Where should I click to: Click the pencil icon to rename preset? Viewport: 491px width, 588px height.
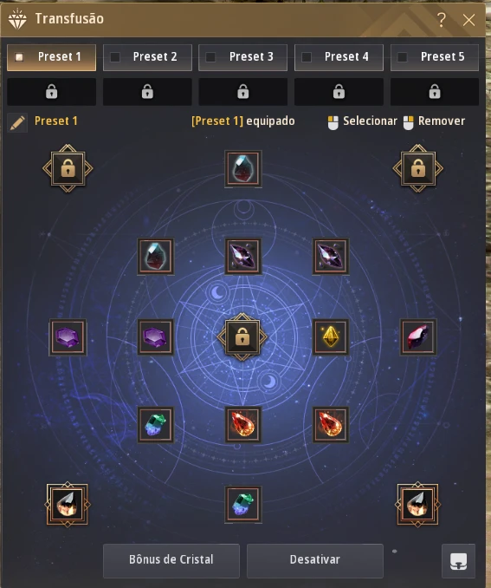17,122
